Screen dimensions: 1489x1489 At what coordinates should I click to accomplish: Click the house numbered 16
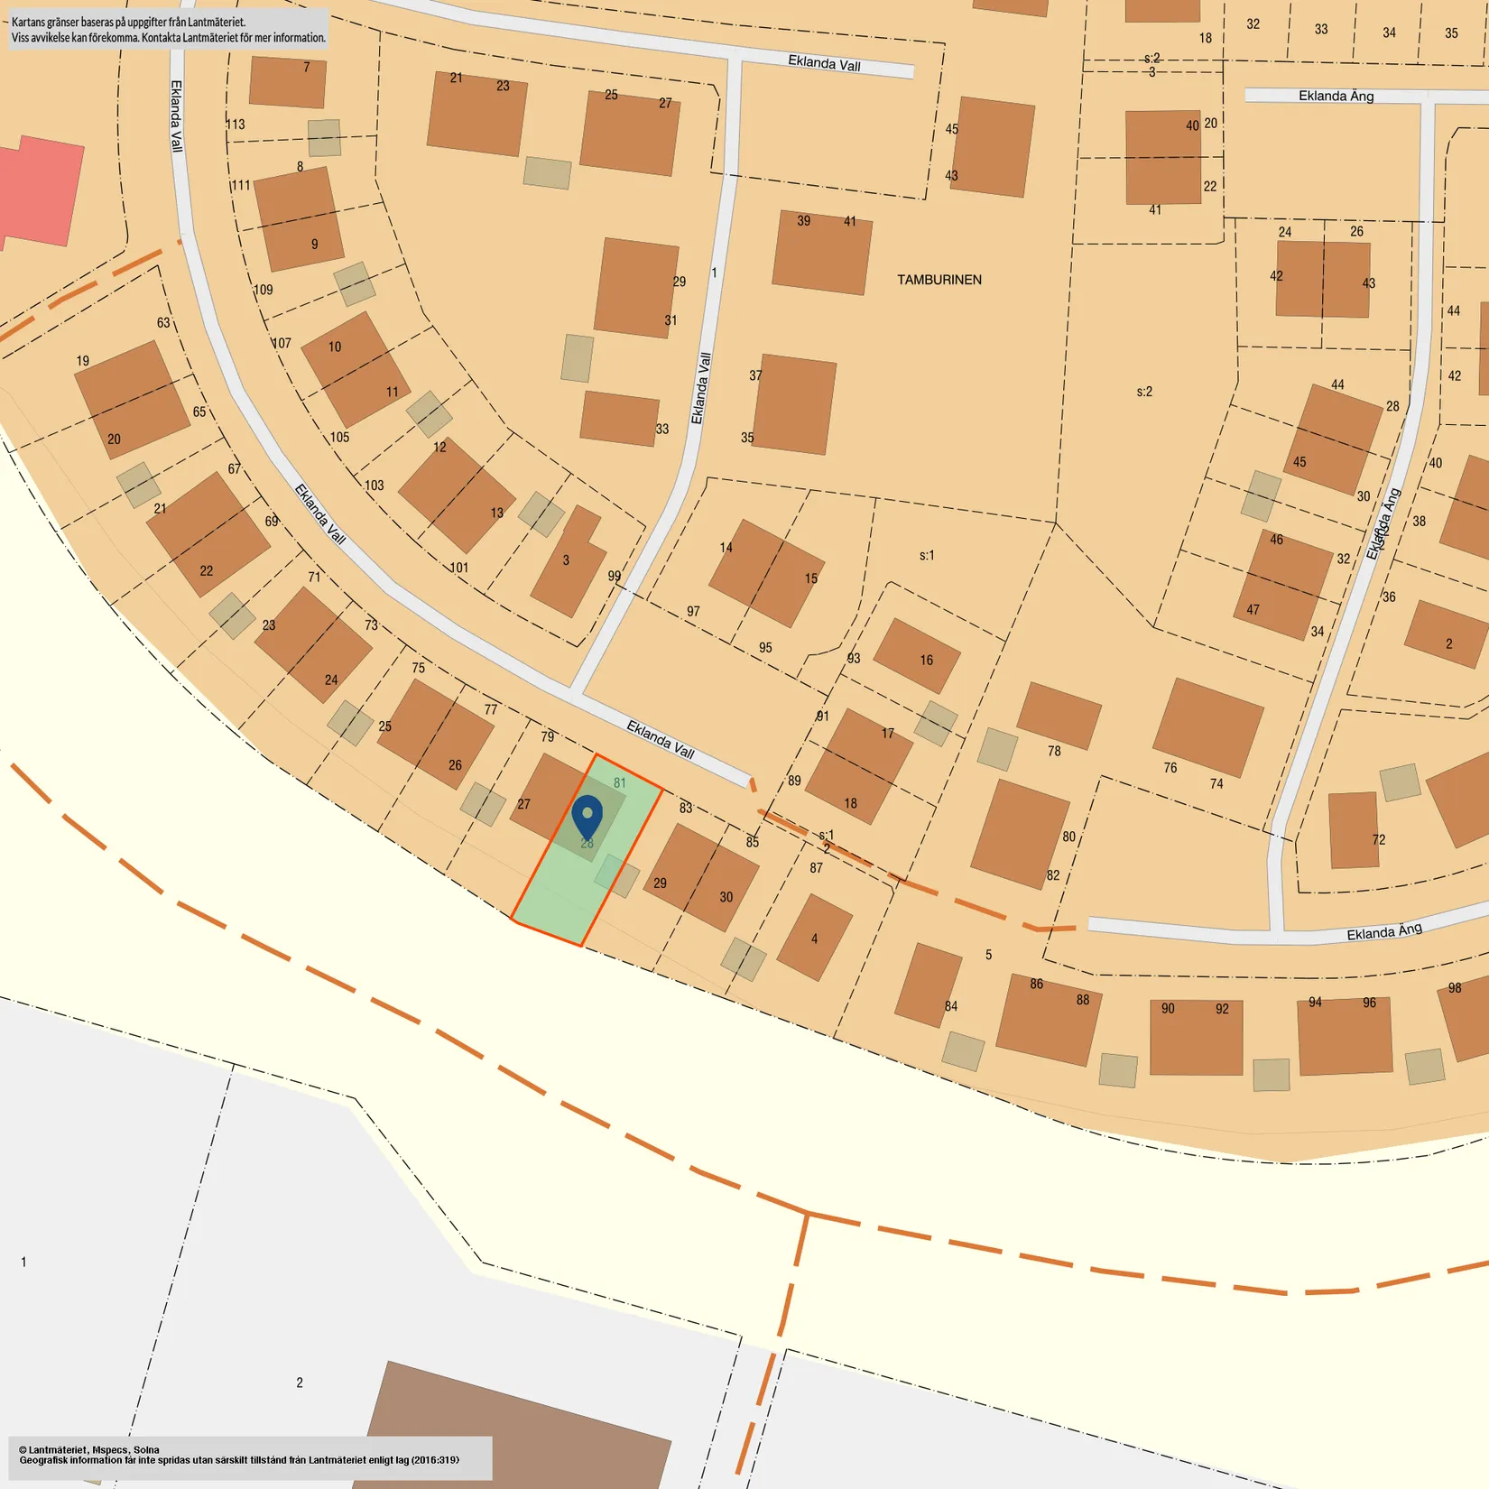click(x=917, y=656)
